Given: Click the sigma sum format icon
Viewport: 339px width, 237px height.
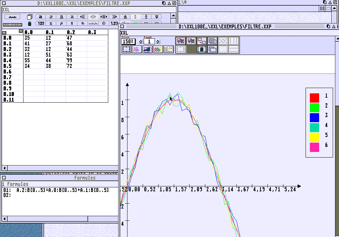Looking at the screenshot, I should (51, 24).
